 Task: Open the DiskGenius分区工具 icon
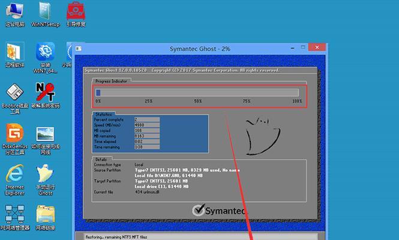tap(15, 139)
